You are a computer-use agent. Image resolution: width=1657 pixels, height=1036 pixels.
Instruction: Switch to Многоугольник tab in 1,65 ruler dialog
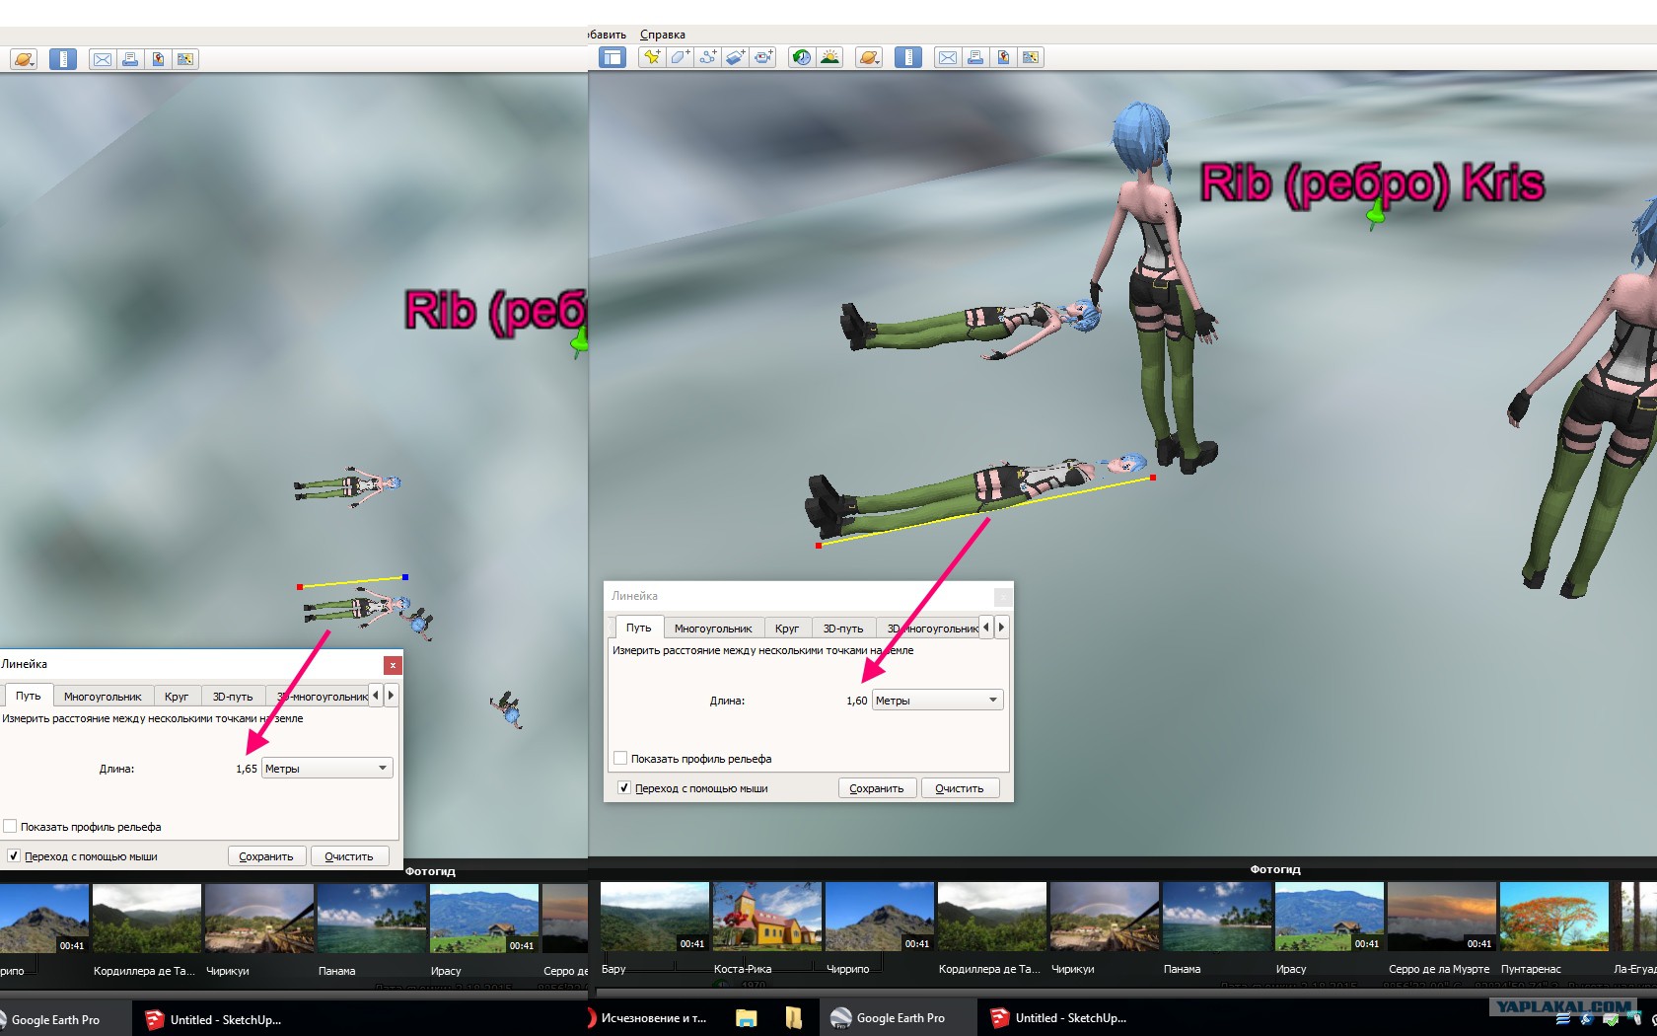click(103, 697)
